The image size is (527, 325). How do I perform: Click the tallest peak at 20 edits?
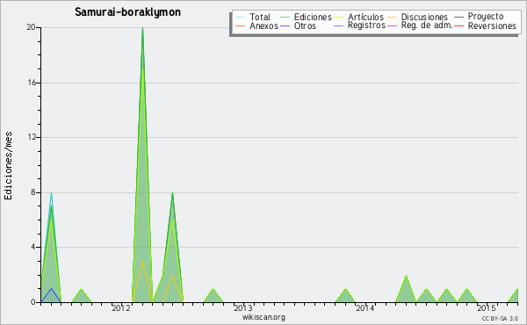click(x=143, y=28)
